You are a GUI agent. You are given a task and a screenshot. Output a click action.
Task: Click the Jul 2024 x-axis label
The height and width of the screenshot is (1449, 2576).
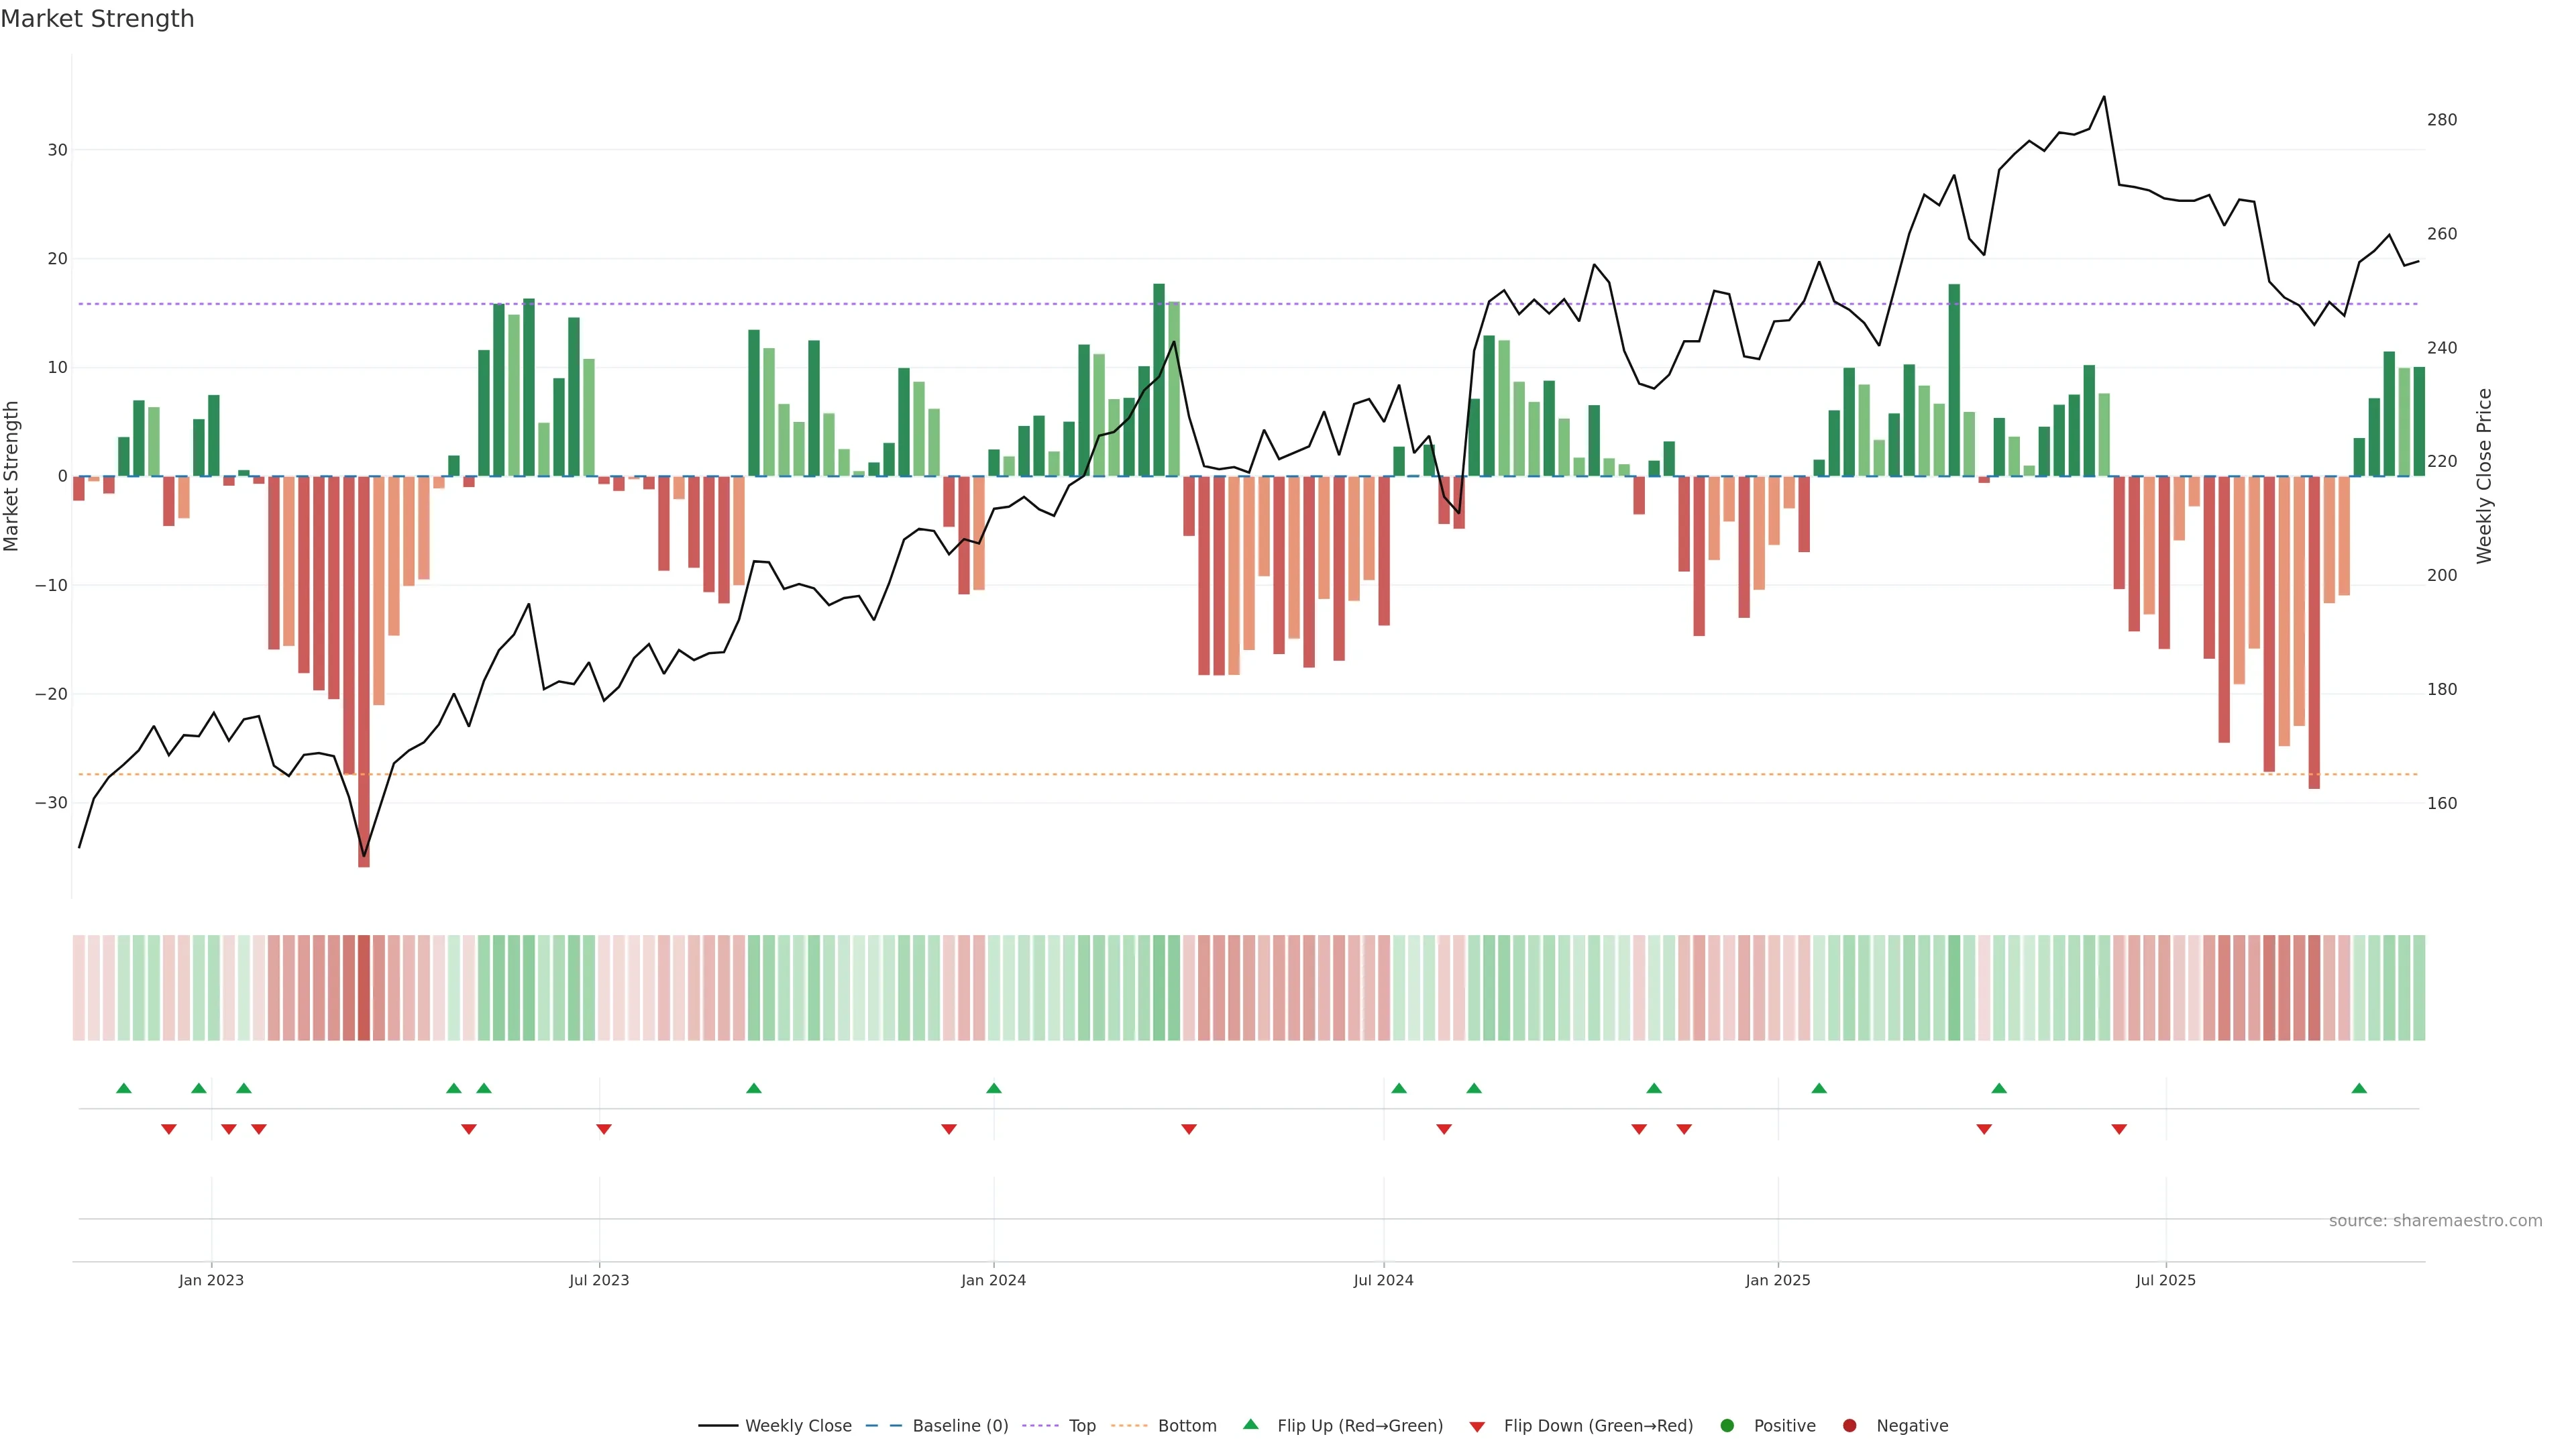(x=1383, y=1280)
